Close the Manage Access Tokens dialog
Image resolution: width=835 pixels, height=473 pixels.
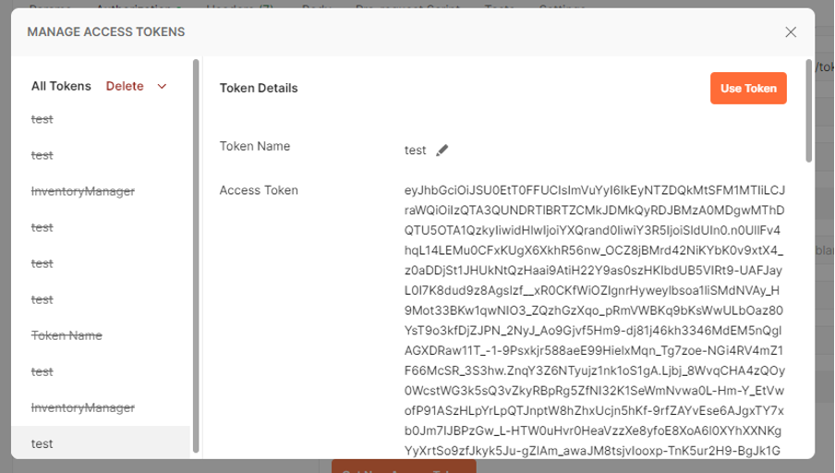point(791,32)
